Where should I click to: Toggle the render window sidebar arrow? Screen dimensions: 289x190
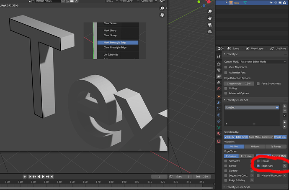[x=166, y=8]
